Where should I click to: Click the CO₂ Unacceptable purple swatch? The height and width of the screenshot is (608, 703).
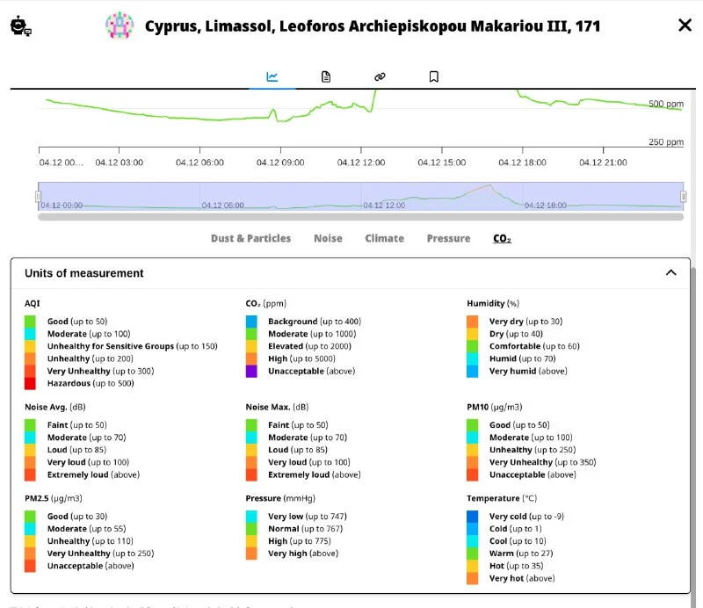[252, 372]
